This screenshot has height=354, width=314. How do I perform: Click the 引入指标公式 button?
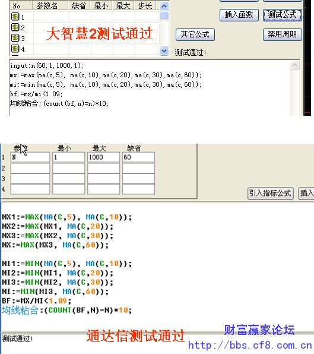(270, 193)
